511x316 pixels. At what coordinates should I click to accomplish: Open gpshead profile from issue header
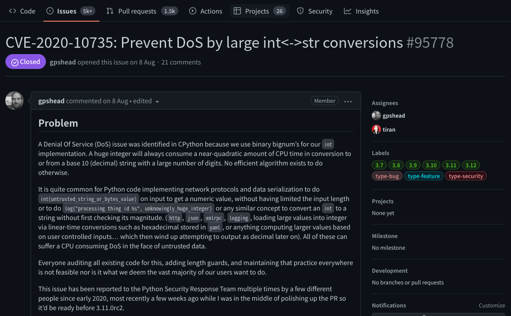[63, 62]
